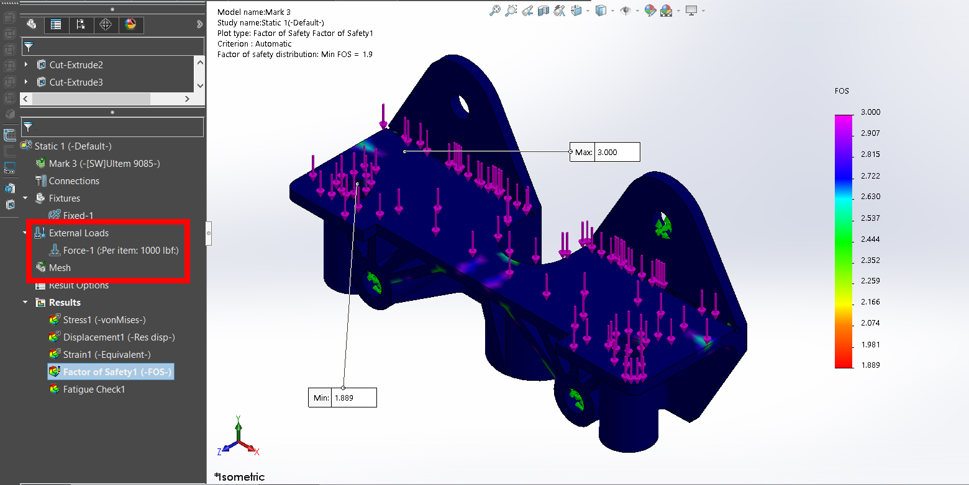Click the Connections icon in study tree
969x485 pixels.
[x=41, y=180]
